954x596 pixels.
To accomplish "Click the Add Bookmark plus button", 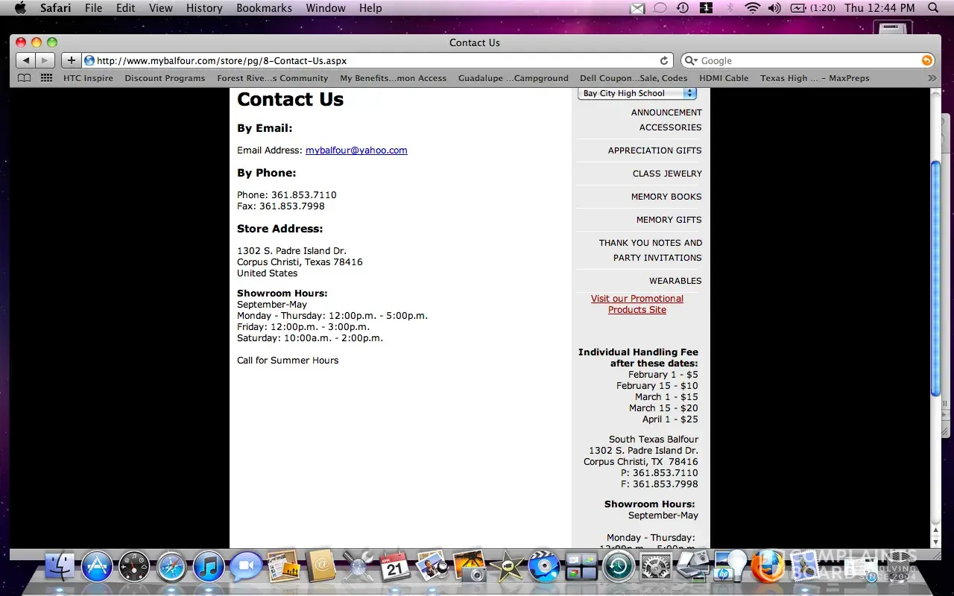I will coord(71,60).
